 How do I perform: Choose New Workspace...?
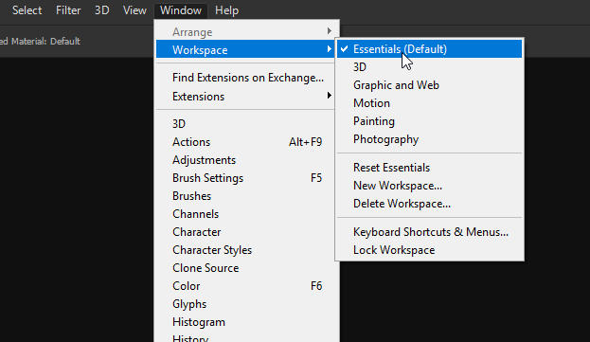(429, 186)
